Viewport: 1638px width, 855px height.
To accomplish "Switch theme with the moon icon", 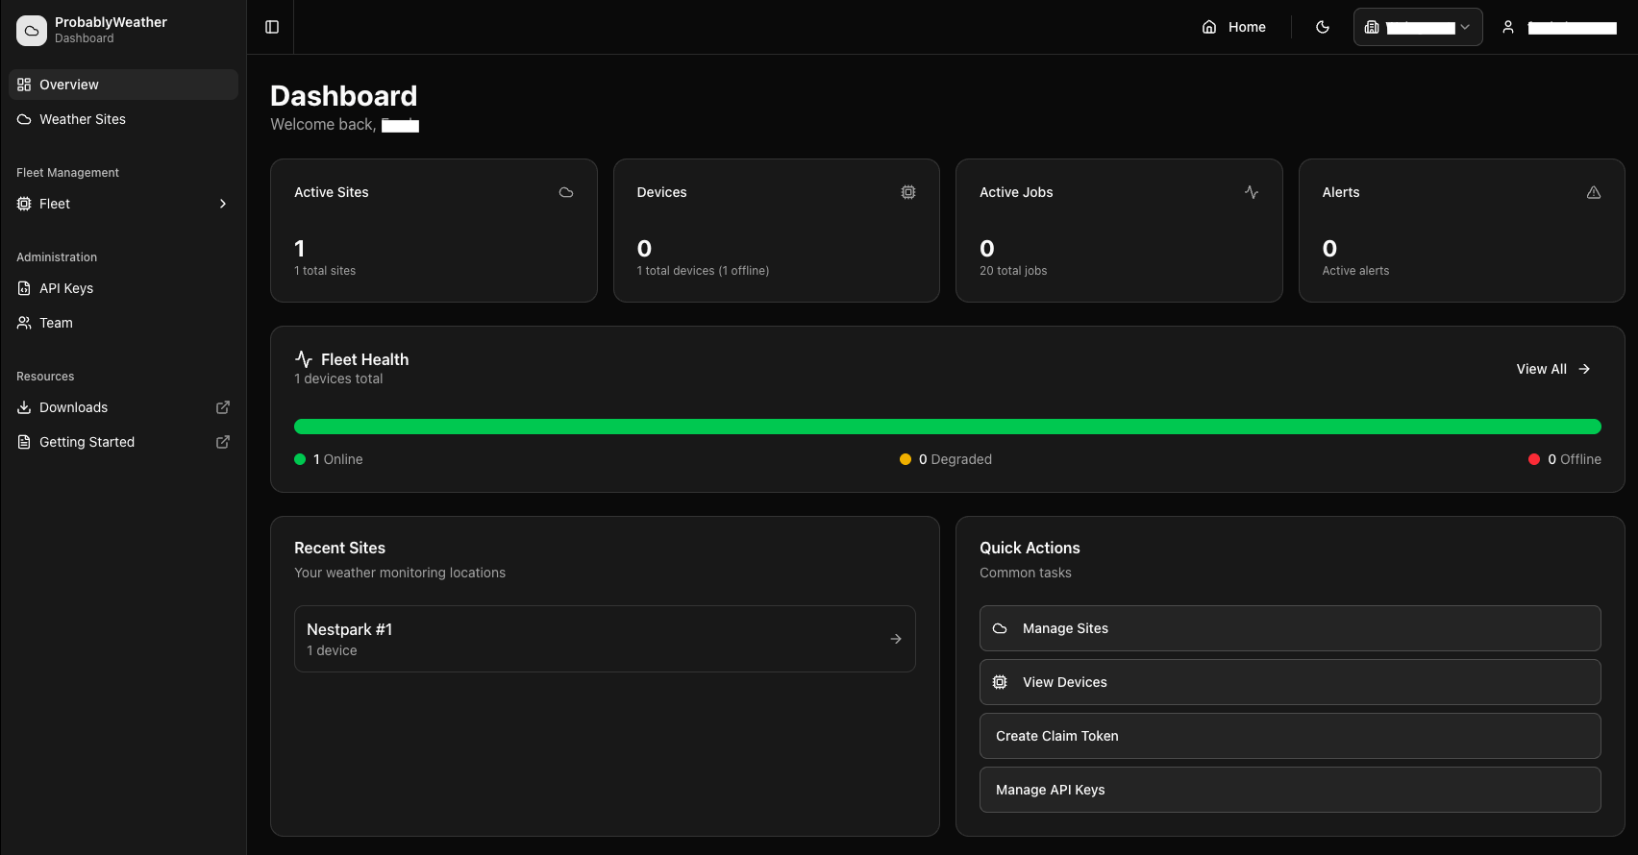I will click(1323, 27).
